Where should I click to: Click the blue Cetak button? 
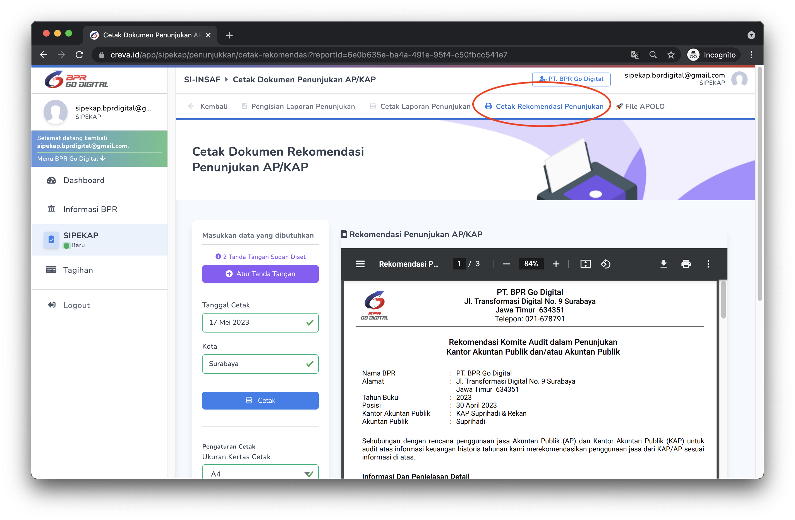click(260, 400)
